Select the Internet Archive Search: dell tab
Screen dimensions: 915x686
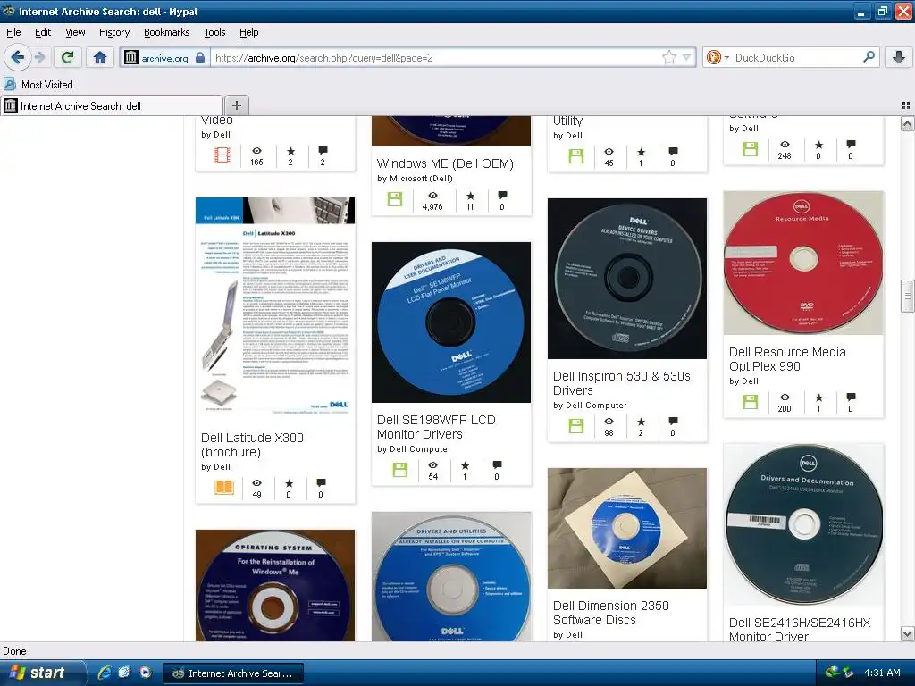pyautogui.click(x=112, y=105)
